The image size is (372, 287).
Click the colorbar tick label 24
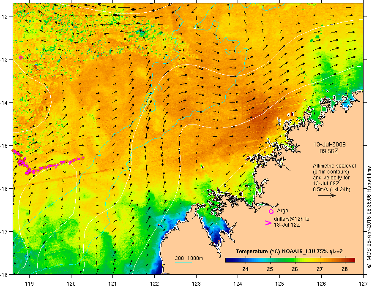[x=245, y=269]
